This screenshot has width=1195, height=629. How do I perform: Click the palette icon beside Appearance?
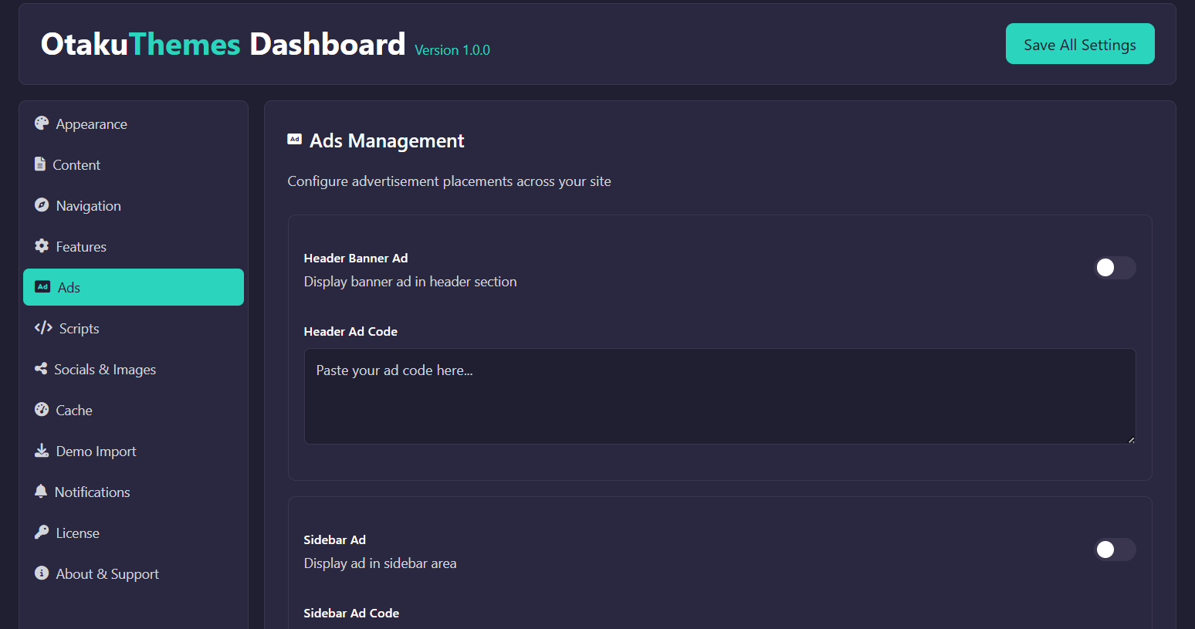point(41,123)
